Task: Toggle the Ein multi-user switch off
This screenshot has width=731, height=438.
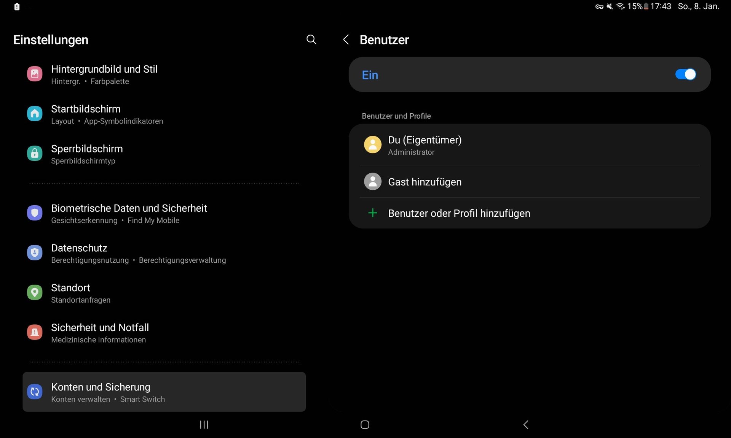Action: 685,75
